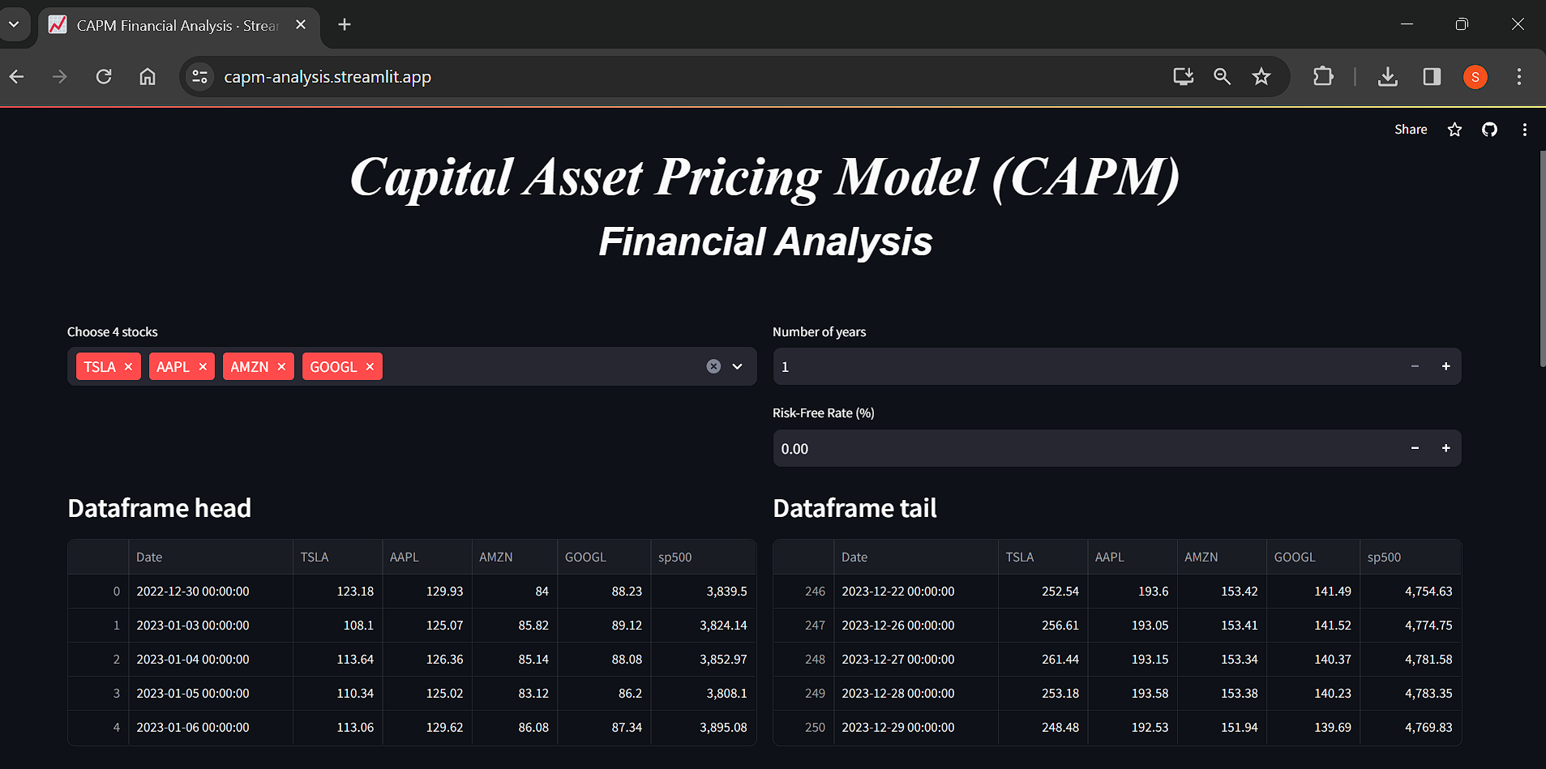This screenshot has width=1546, height=769.
Task: Remove the AAPL stock tag
Action: 203,367
